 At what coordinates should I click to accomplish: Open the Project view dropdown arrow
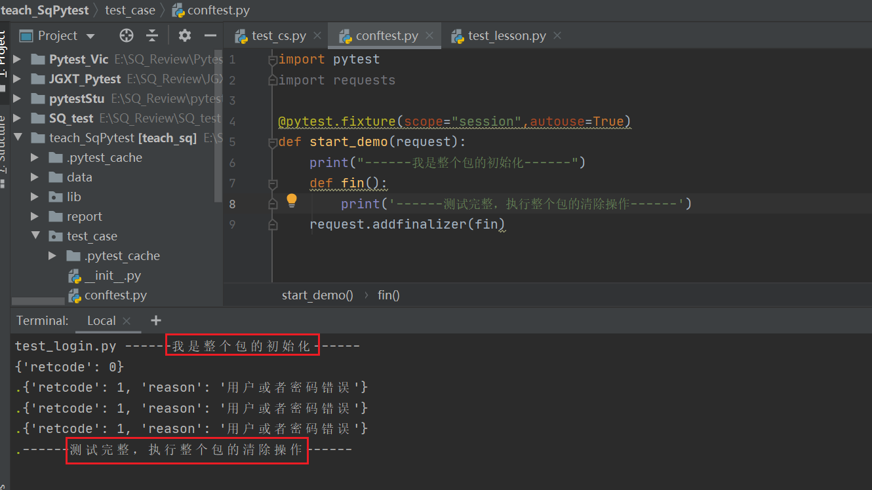pos(90,36)
